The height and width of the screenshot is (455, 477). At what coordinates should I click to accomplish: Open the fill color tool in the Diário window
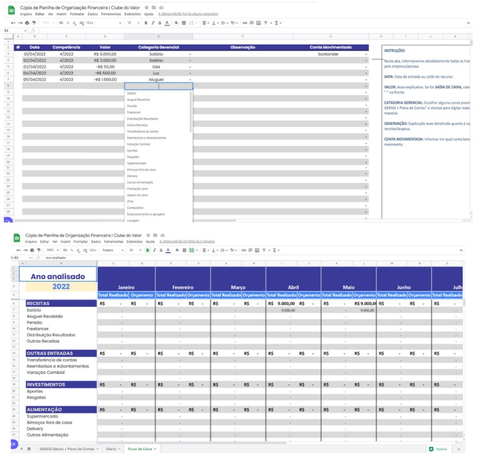tap(176, 23)
